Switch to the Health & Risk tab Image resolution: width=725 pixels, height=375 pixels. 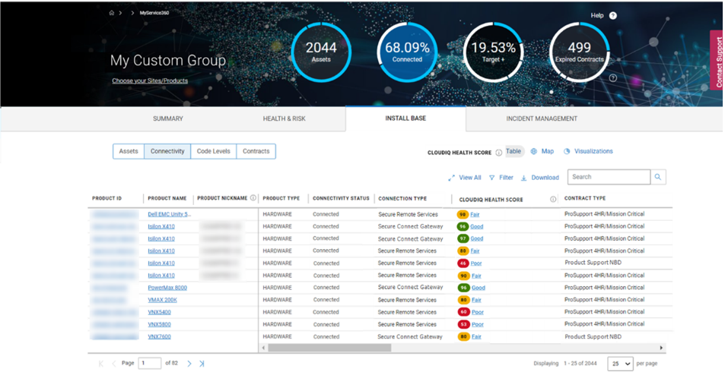pyautogui.click(x=284, y=118)
